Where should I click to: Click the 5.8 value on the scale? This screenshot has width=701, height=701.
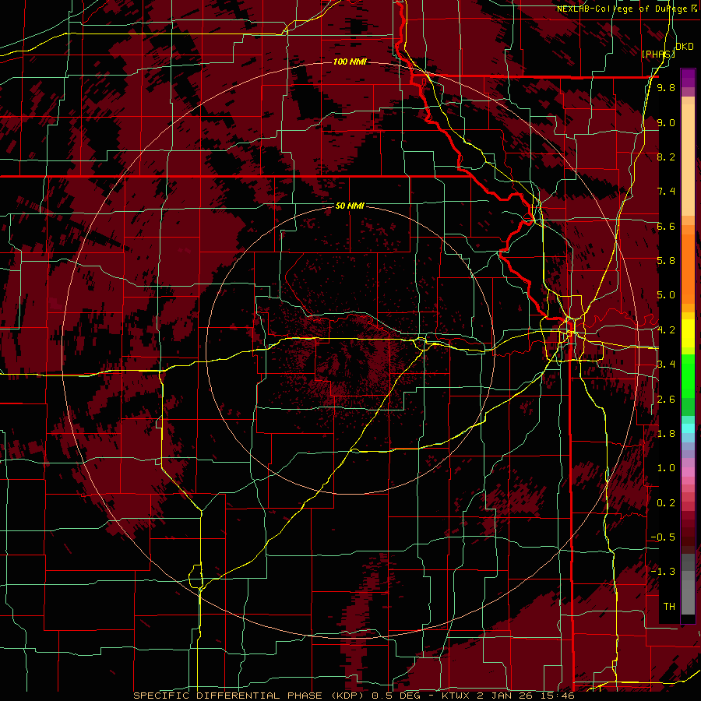click(666, 261)
